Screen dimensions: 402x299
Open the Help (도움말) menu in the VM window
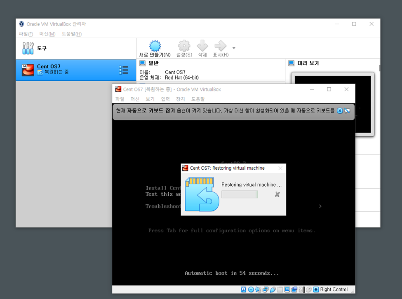(x=198, y=99)
